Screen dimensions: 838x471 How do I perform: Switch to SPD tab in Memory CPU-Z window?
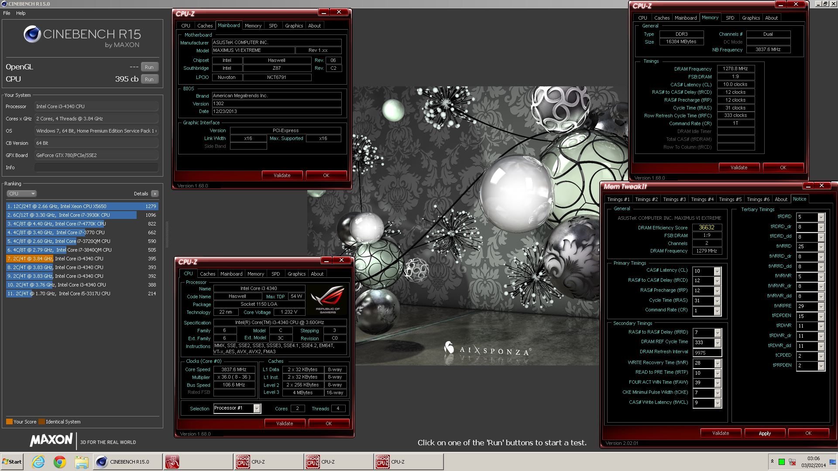pyautogui.click(x=730, y=18)
